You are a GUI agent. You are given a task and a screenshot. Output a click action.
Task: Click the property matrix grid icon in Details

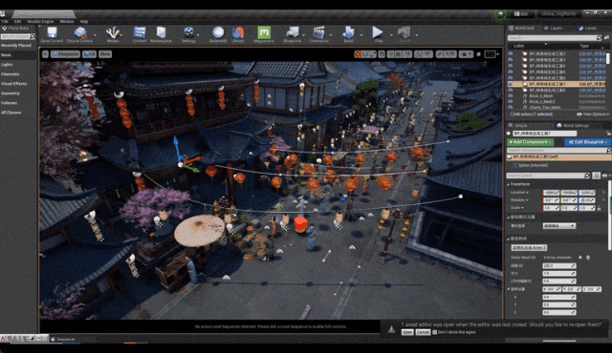click(596, 176)
